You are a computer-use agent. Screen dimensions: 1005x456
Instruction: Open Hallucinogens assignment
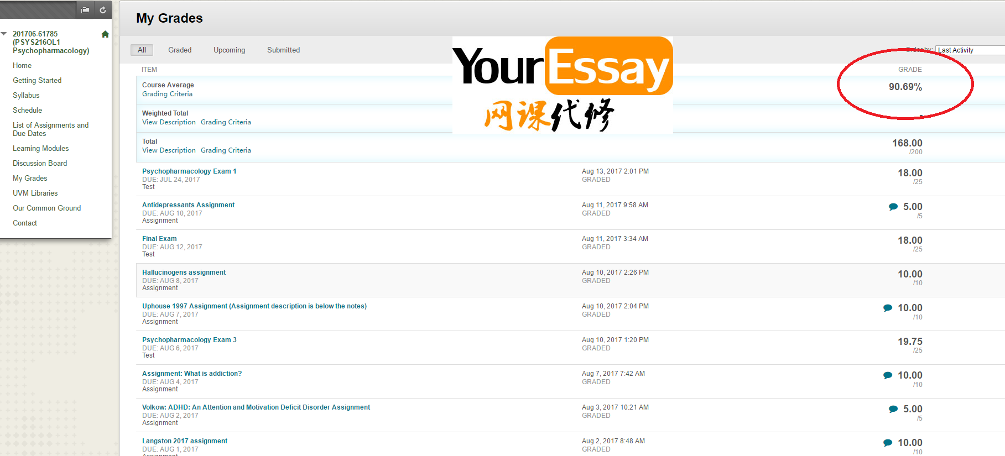coord(184,272)
